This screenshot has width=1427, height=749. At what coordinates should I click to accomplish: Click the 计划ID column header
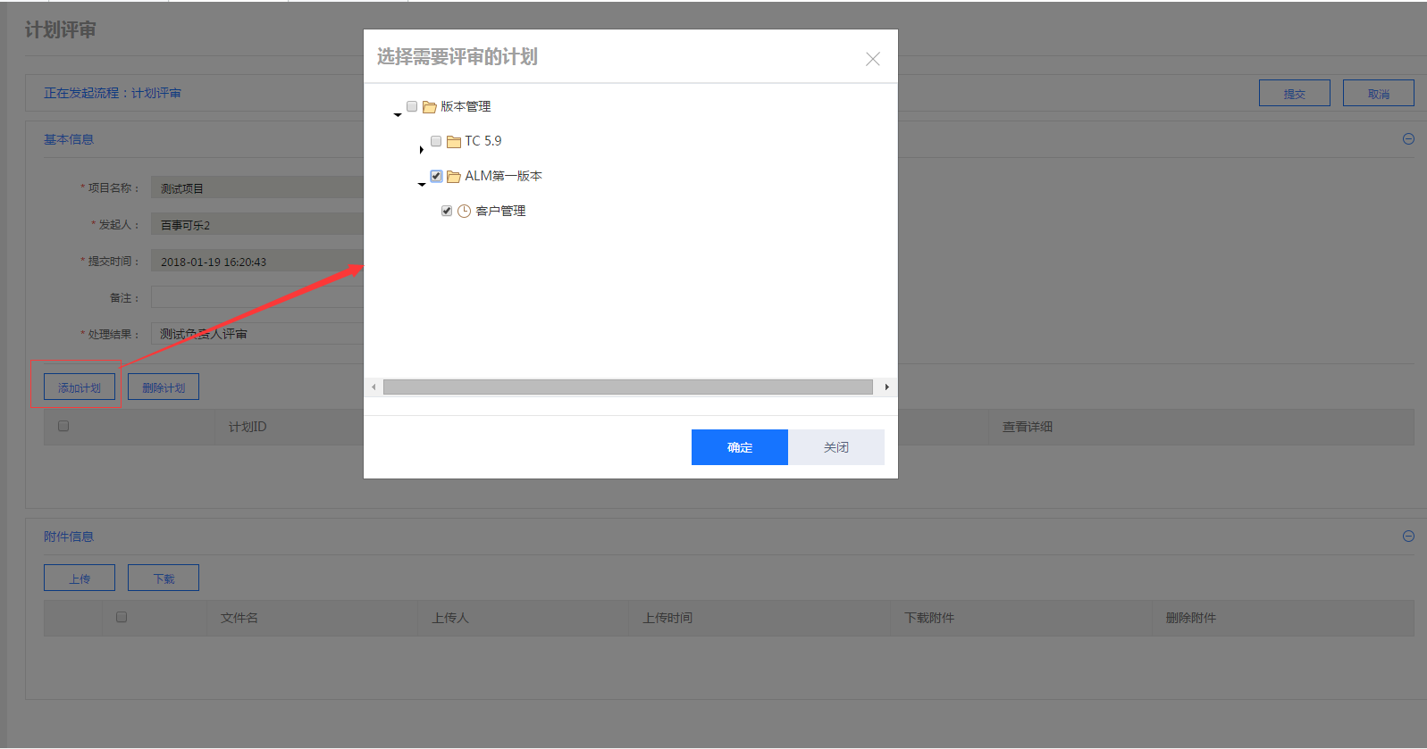[248, 427]
